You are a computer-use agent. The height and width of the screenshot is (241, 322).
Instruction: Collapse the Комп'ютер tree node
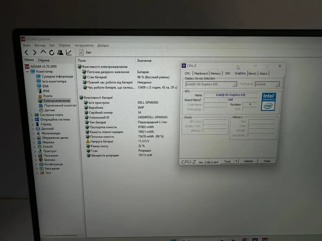click(x=28, y=72)
